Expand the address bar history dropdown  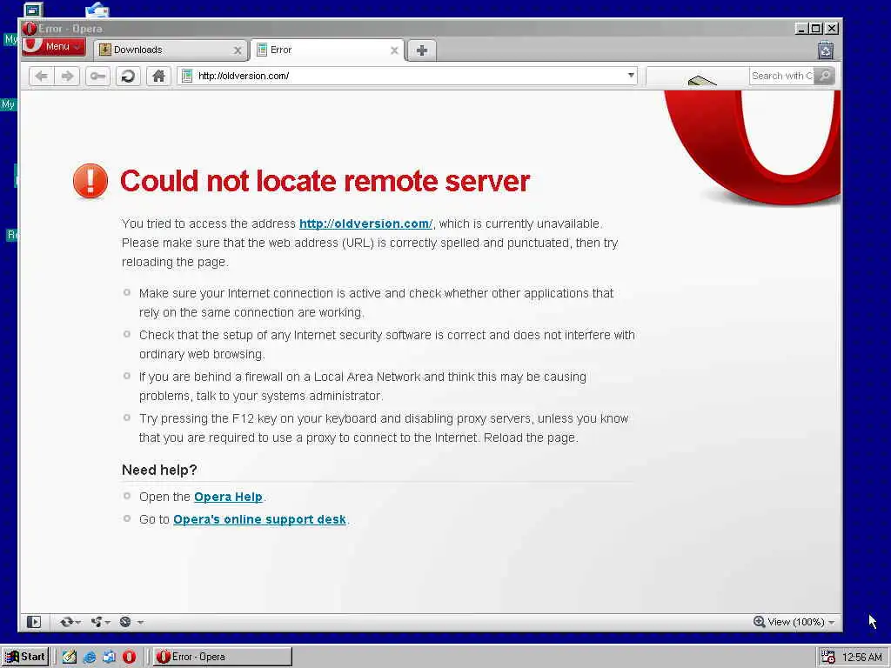[631, 75]
